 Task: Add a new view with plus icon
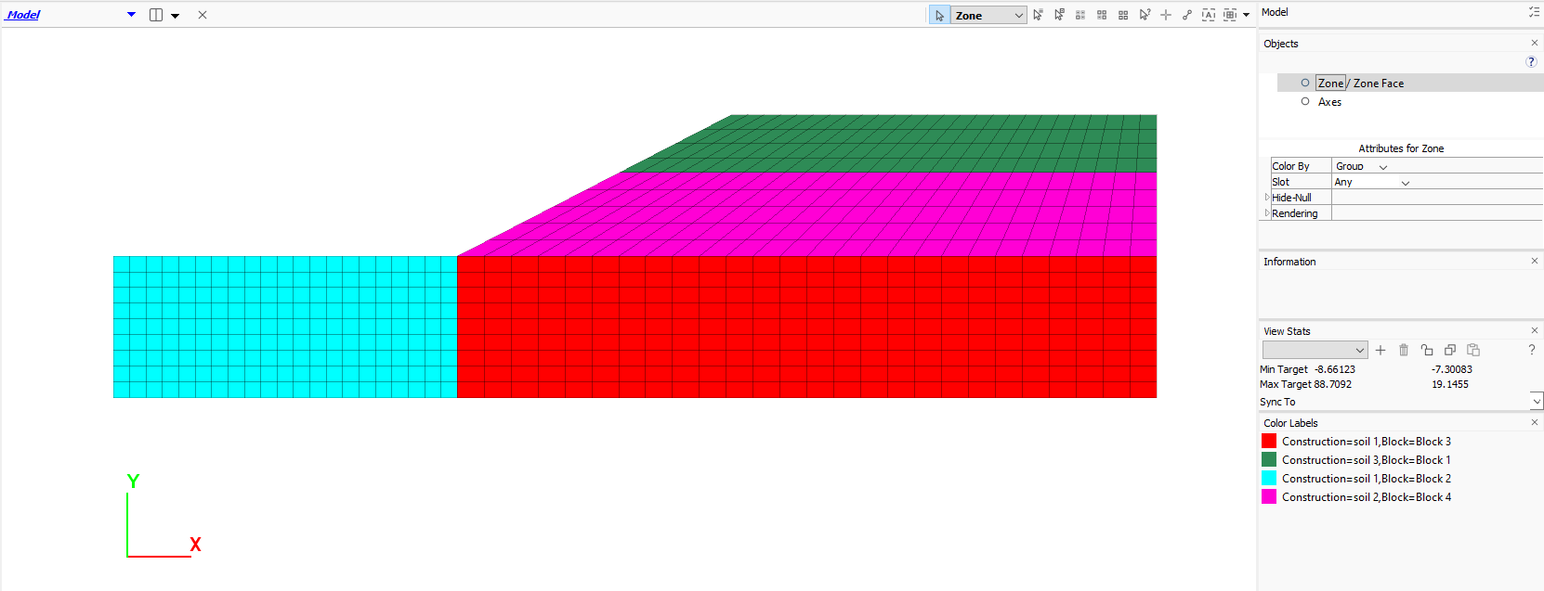click(x=1380, y=350)
